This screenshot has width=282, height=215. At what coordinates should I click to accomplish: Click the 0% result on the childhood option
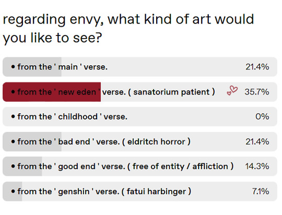(262, 117)
